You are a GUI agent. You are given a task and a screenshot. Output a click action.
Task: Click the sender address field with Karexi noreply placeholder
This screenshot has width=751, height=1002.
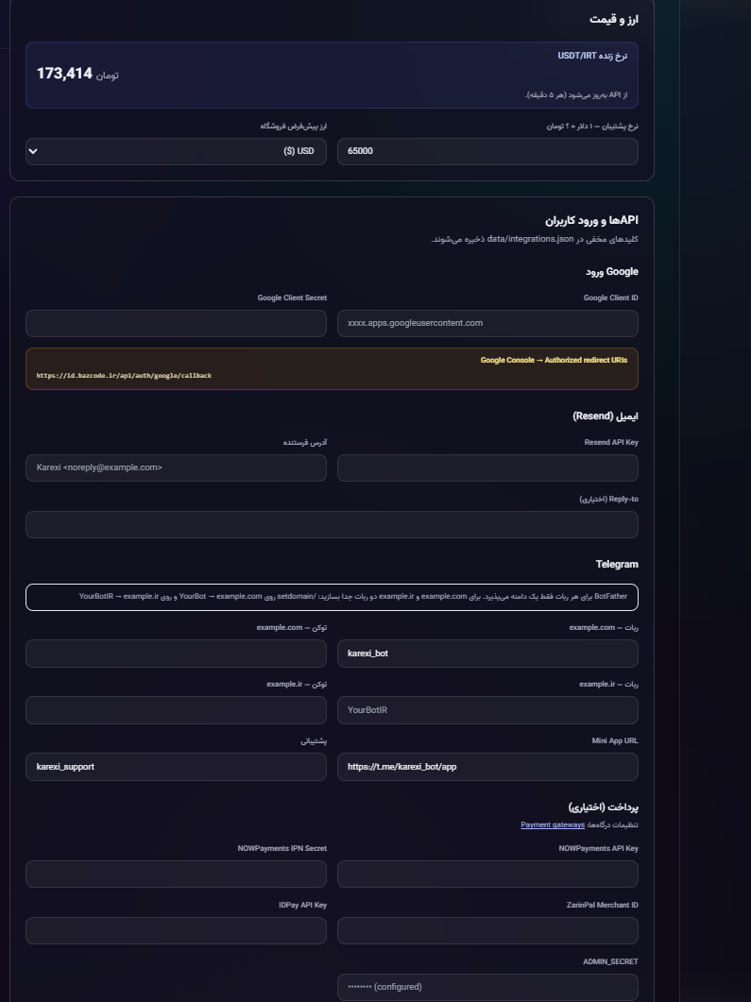click(x=176, y=467)
